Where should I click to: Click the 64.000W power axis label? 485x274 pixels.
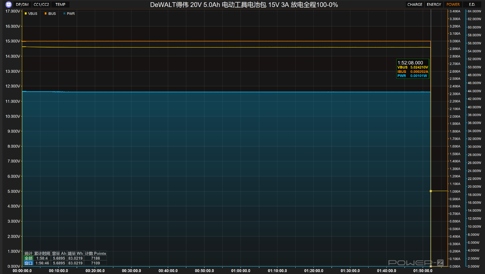tap(474, 11)
